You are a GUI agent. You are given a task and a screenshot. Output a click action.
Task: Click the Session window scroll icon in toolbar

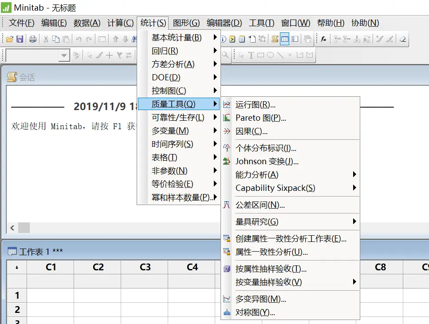pos(275,39)
